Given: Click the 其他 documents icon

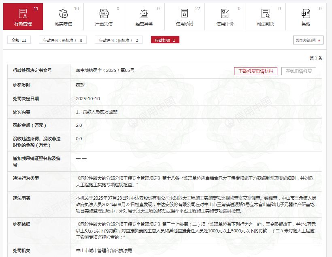Looking at the screenshot, I should [x=306, y=13].
